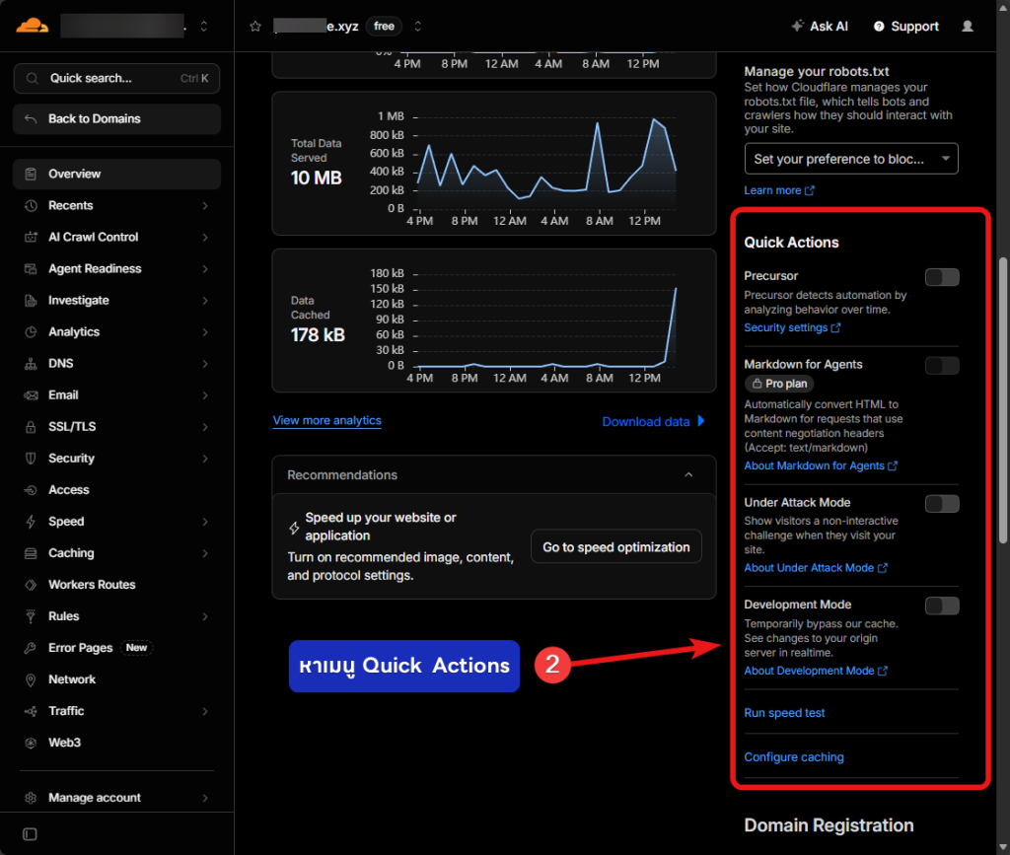The height and width of the screenshot is (855, 1010).
Task: Open the Network menu item
Action: click(116, 679)
